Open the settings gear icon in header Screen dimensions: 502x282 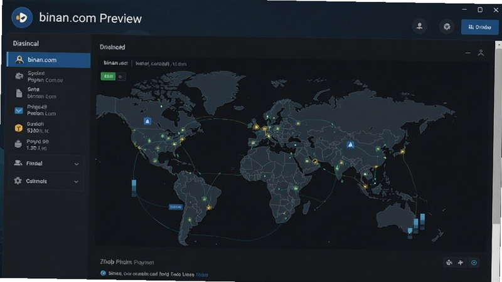click(447, 26)
